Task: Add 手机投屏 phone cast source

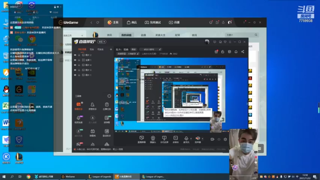Action: click(164, 140)
